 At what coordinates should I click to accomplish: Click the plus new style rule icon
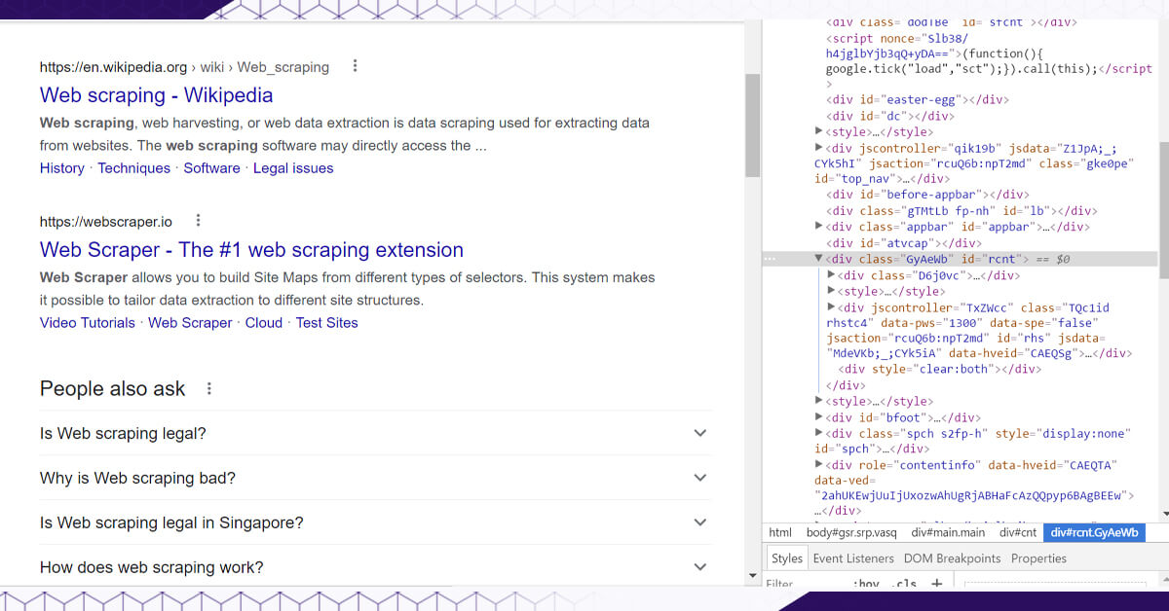pyautogui.click(x=936, y=584)
